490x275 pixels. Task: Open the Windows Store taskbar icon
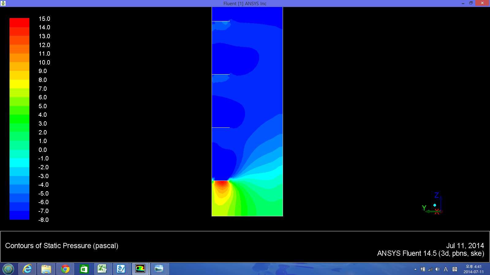click(x=84, y=269)
